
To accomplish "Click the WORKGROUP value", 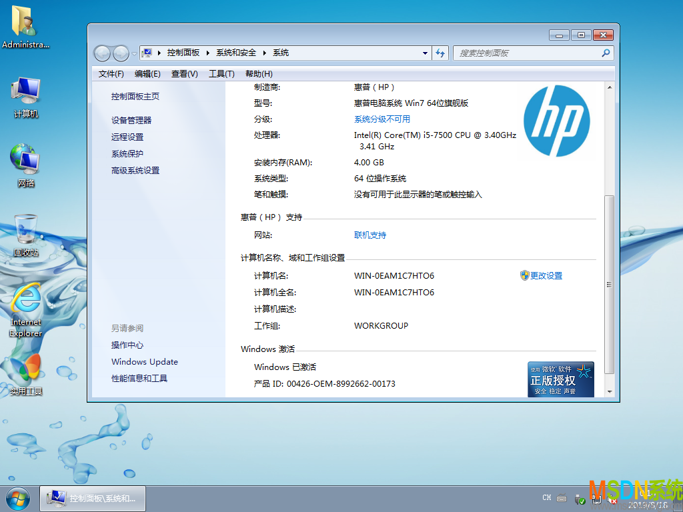I will pyautogui.click(x=381, y=325).
